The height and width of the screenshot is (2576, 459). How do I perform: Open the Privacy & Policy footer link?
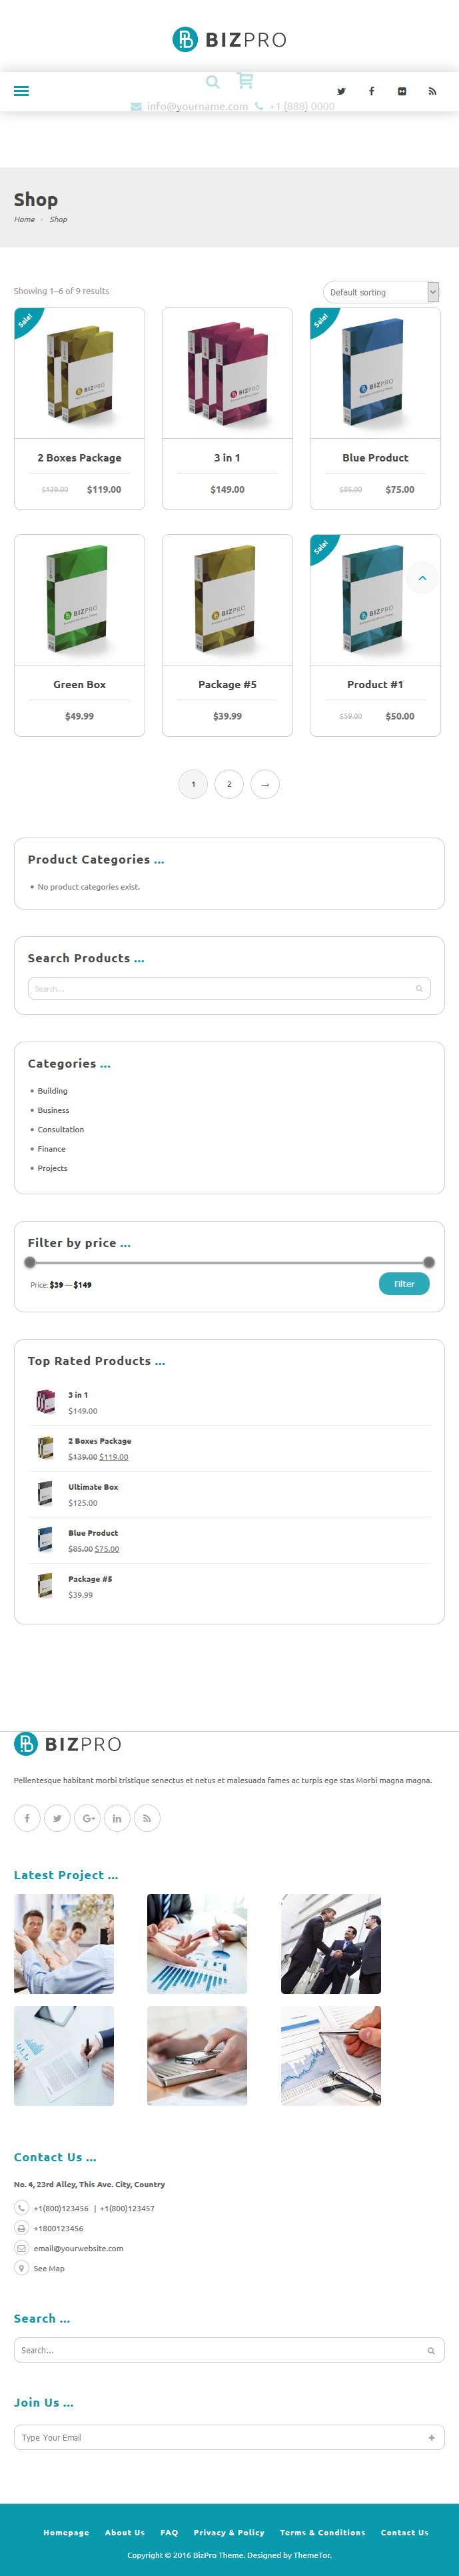[229, 2532]
